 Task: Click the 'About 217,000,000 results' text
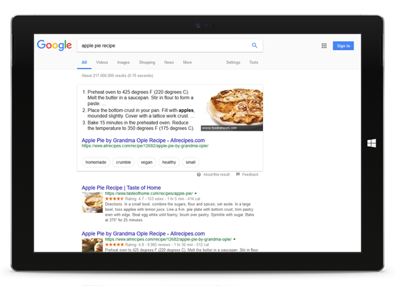pyautogui.click(x=117, y=76)
